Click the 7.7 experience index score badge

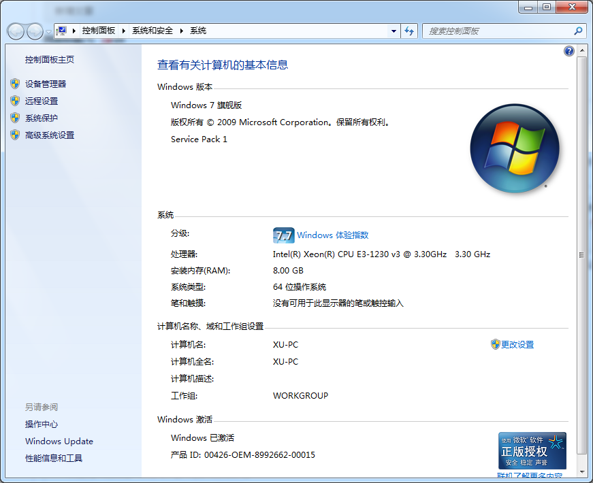point(283,235)
